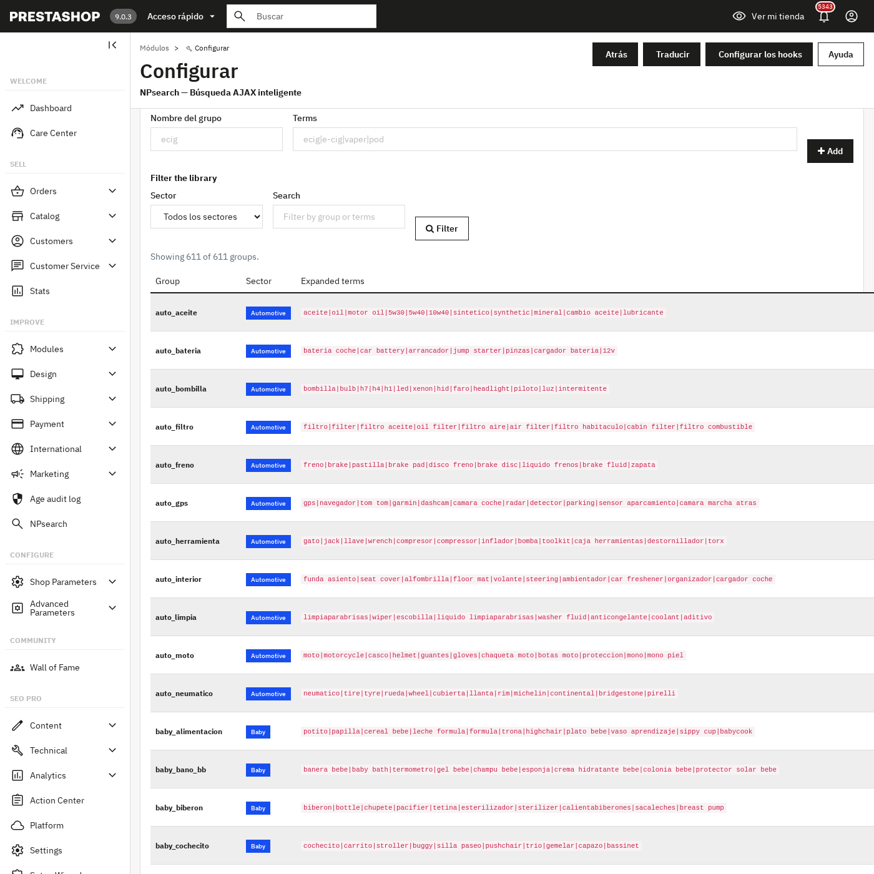
Task: Focus the Nombre del grupo input
Action: [x=217, y=139]
